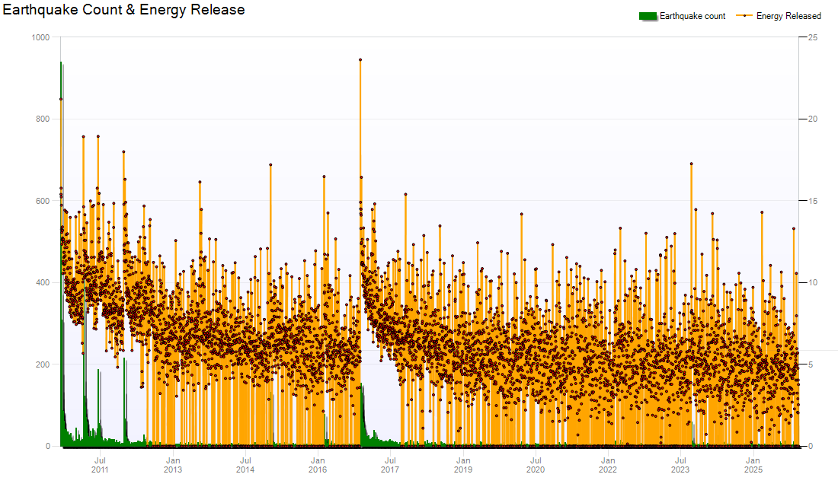Viewport: 838px width, 487px height.
Task: Click the Jan 2016 x-axis label
Action: 318,465
